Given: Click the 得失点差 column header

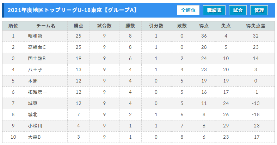Looking at the screenshot, I should click(x=256, y=26).
